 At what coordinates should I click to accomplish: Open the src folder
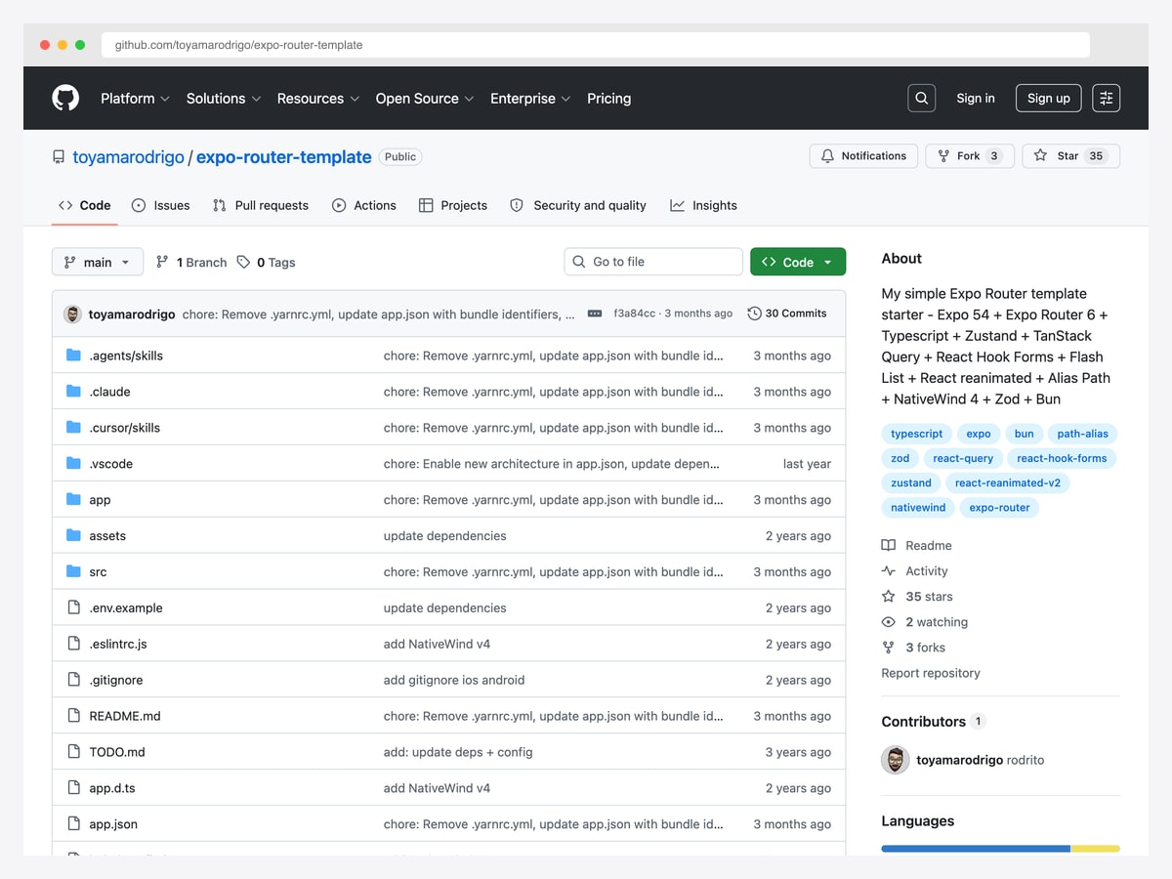[98, 572]
